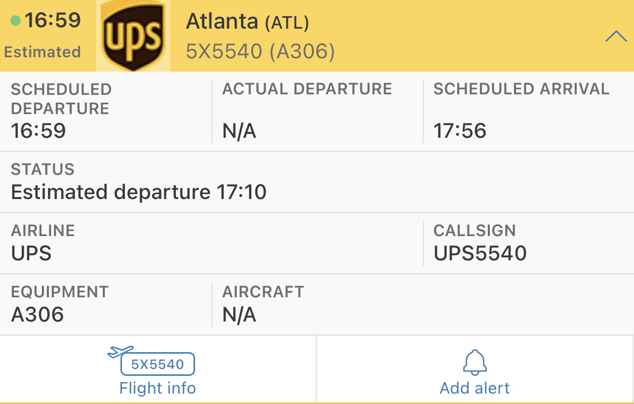The height and width of the screenshot is (404, 634).
Task: Click the bell alert icon
Action: (x=475, y=363)
